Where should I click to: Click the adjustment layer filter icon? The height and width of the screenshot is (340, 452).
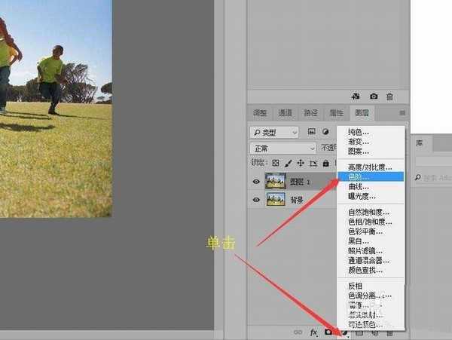(325, 132)
